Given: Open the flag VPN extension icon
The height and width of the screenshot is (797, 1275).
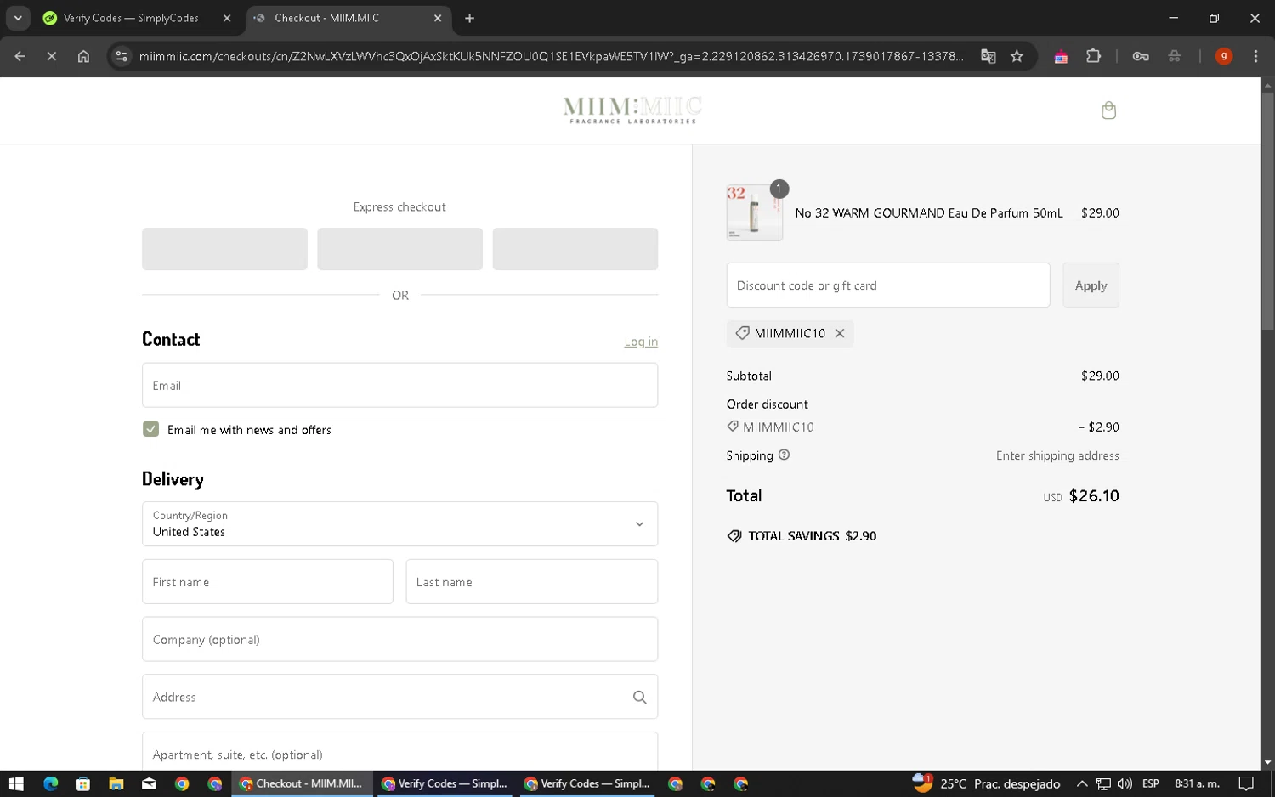Looking at the screenshot, I should coord(1061,56).
